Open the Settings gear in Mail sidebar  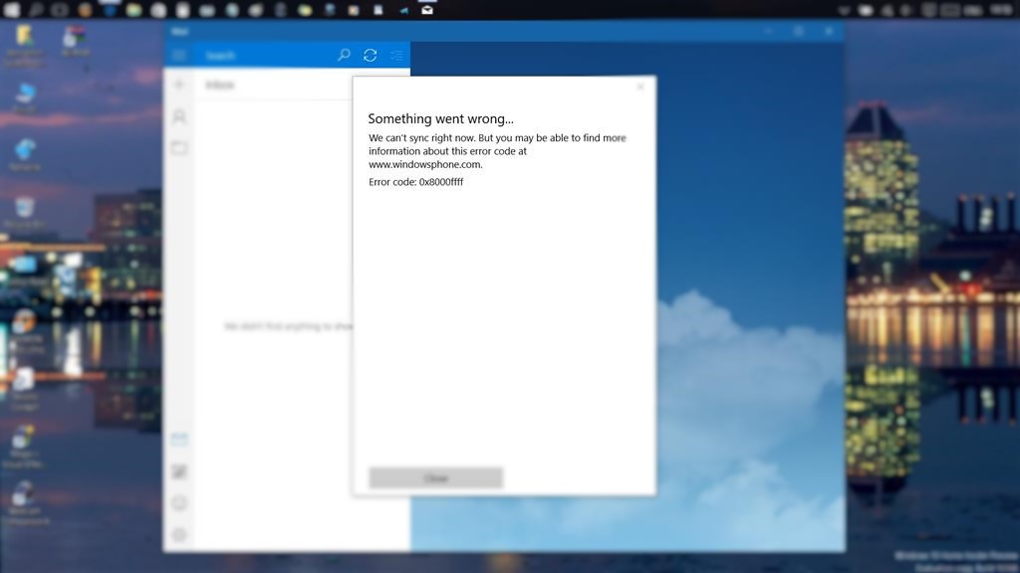179,535
